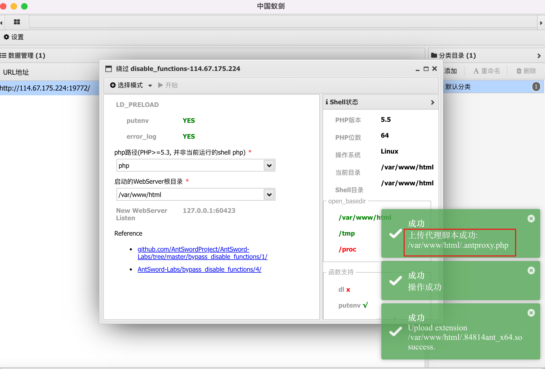Open the 选择模式 dropdown arrow
545x369 pixels.
150,85
